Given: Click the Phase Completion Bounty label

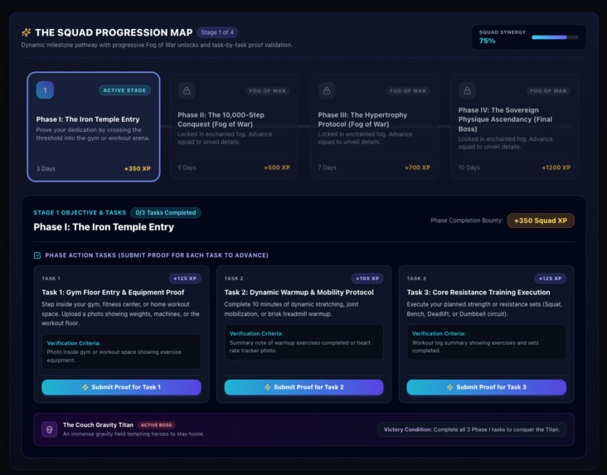Looking at the screenshot, I should point(467,221).
